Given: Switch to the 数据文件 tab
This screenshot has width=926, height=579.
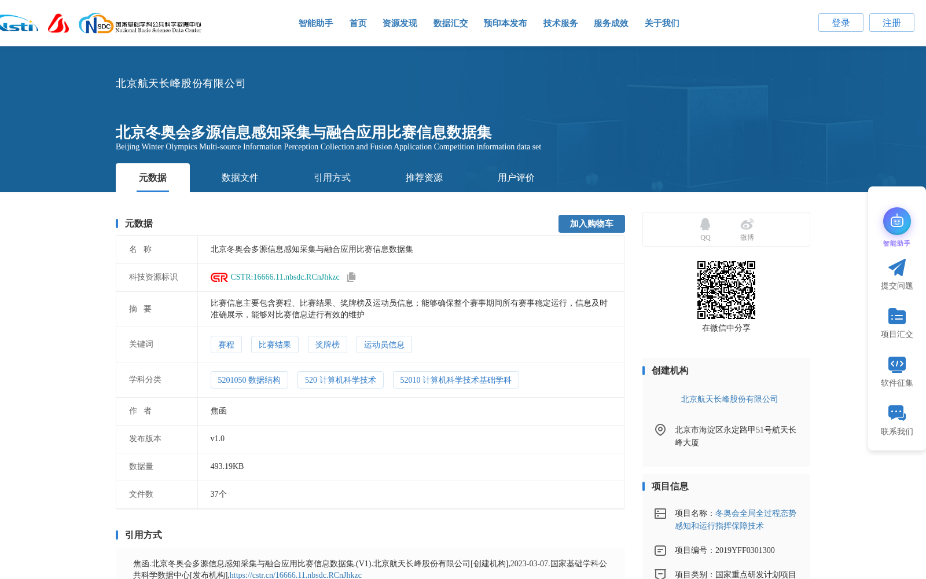Looking at the screenshot, I should point(240,178).
